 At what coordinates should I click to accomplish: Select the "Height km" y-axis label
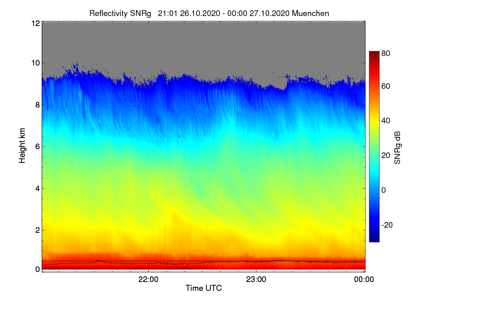(22, 146)
